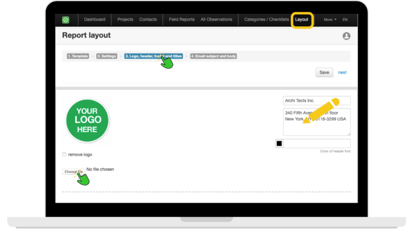Screen dimensions: 413x232
Task: Switch language via EN selector
Action: pyautogui.click(x=345, y=19)
